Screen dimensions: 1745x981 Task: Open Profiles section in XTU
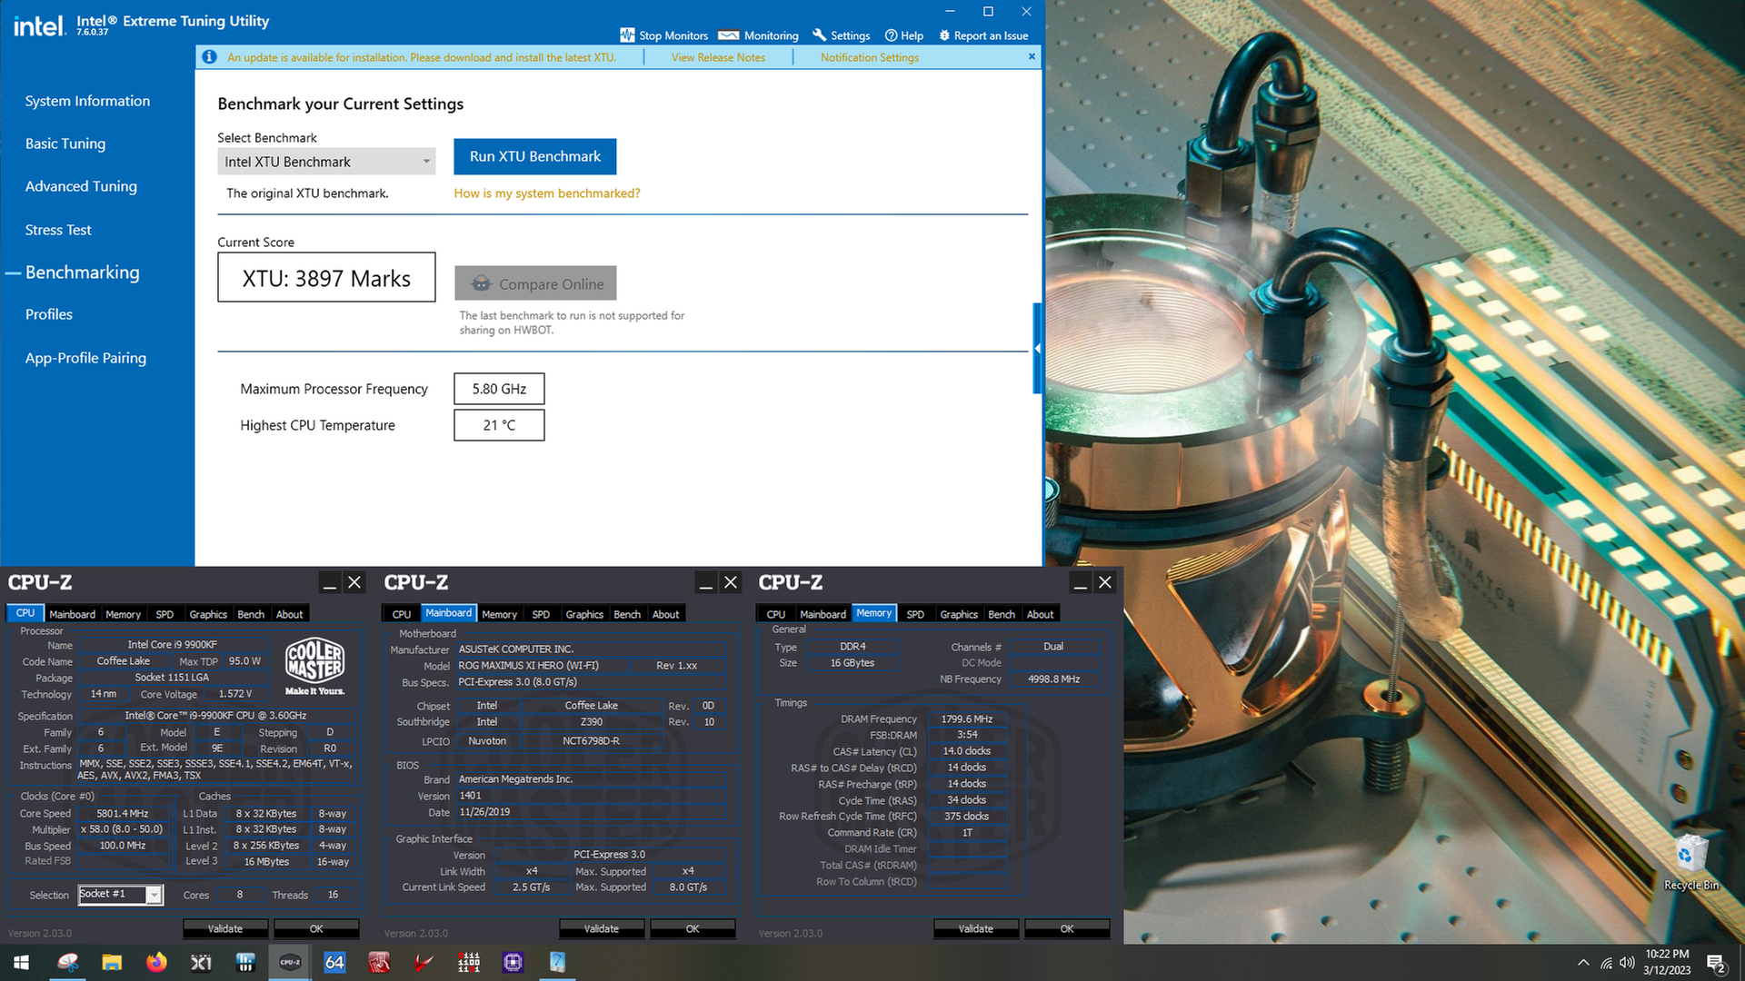tap(49, 314)
